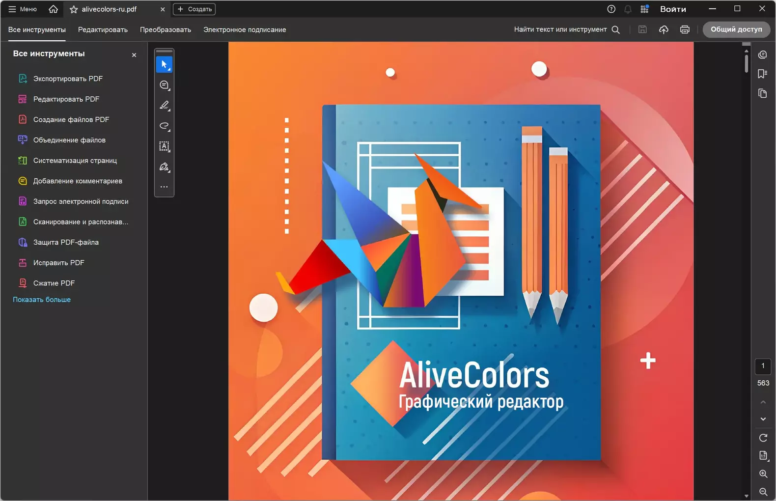Open the help question mark icon
The width and height of the screenshot is (776, 501).
tap(611, 9)
